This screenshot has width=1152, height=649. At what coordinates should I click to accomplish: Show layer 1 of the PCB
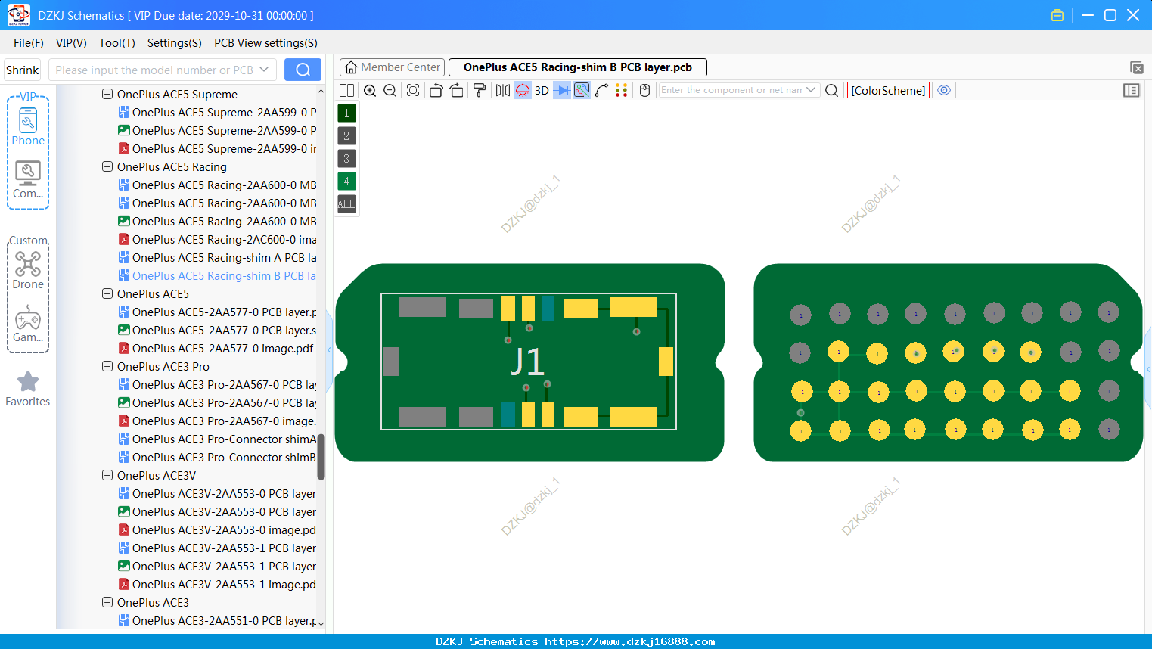coord(346,113)
